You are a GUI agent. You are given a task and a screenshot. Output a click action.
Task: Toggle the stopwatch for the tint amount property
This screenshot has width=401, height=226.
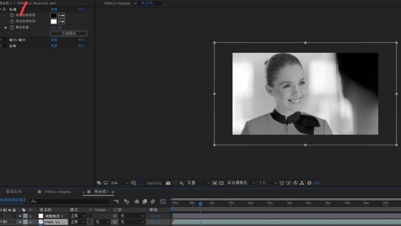click(12, 28)
